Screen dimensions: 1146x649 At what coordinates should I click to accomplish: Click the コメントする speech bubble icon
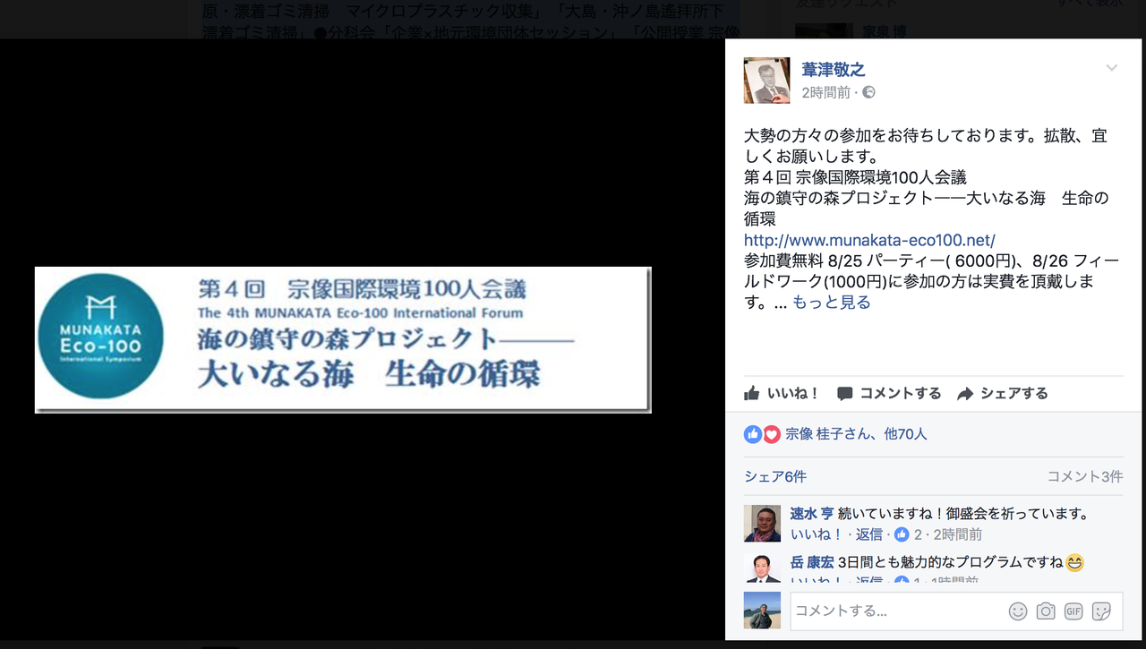point(845,394)
